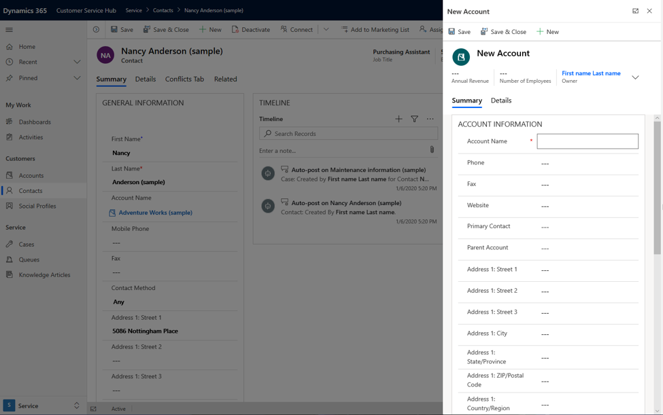Open the Details tab on New Account
Screen dimensions: 663x415
tap(501, 101)
